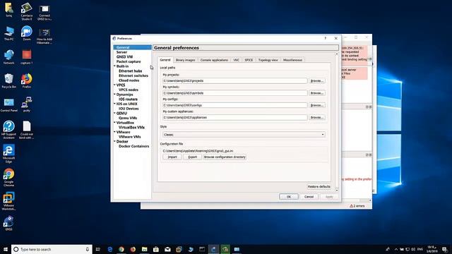Collapse the Docker tree section
The height and width of the screenshot is (254, 452).
pyautogui.click(x=114, y=141)
